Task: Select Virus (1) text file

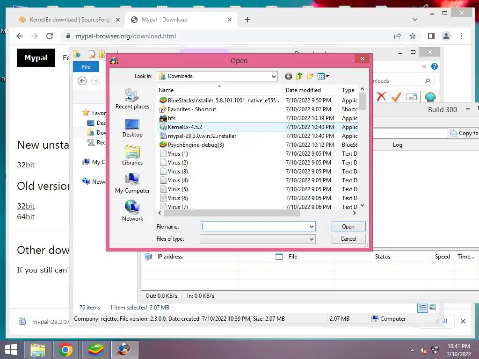Action: pos(174,153)
